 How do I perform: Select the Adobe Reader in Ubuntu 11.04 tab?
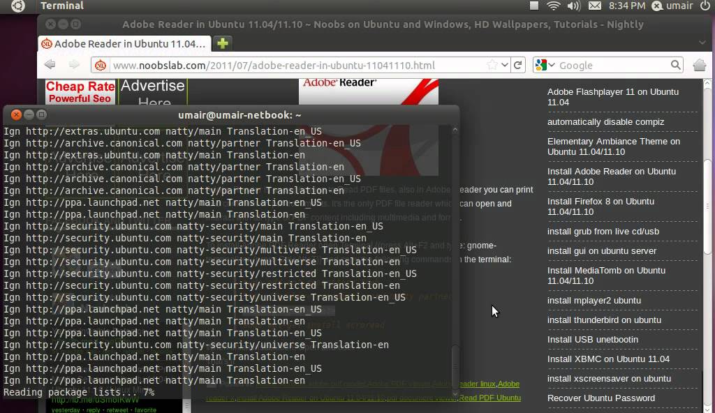[x=124, y=44]
